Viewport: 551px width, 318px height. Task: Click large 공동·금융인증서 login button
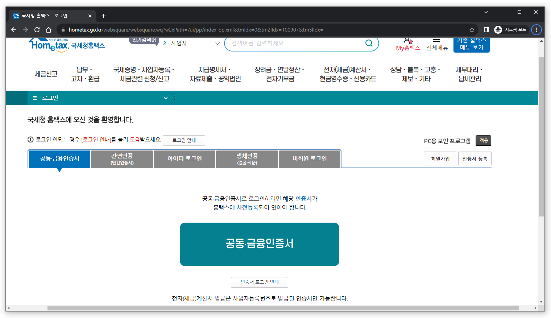coord(260,244)
